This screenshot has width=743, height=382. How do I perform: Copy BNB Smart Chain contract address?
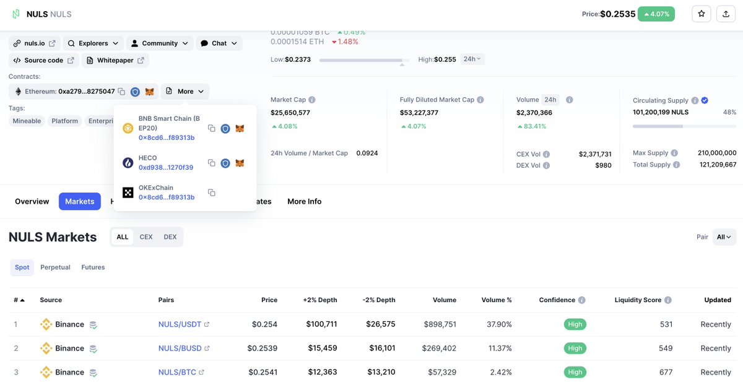click(211, 128)
